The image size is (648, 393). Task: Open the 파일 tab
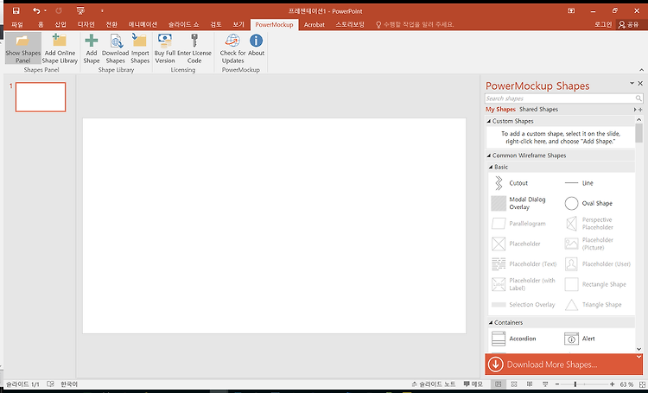pos(17,25)
